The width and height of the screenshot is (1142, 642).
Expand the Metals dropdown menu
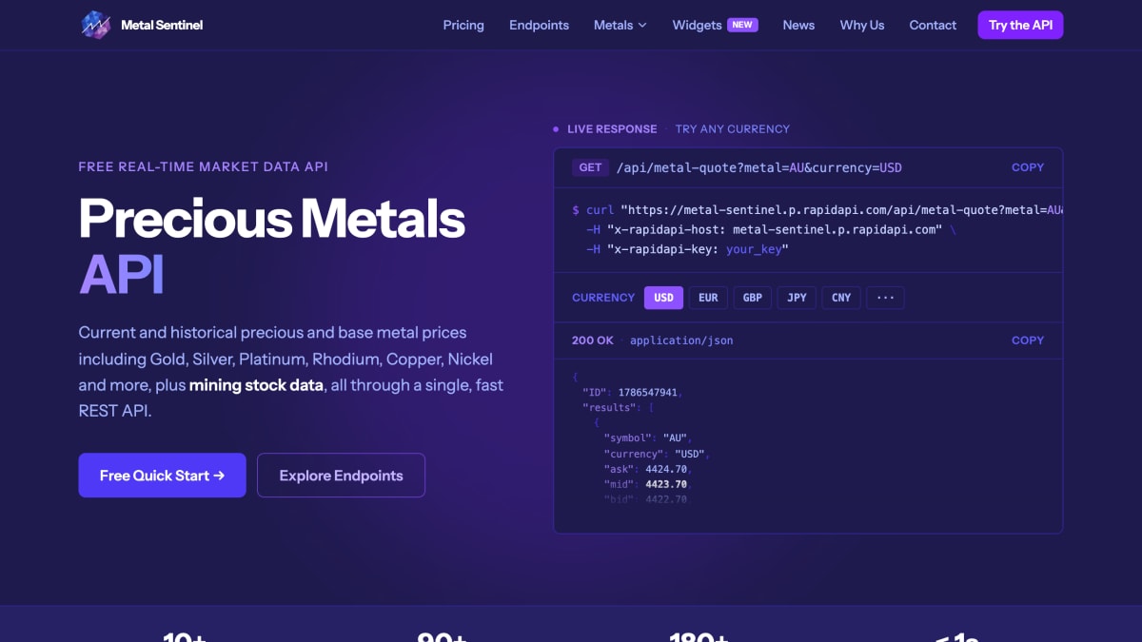tap(620, 25)
